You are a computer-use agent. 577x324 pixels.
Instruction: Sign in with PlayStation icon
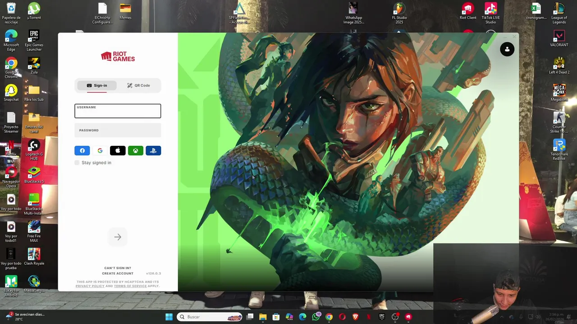click(153, 151)
